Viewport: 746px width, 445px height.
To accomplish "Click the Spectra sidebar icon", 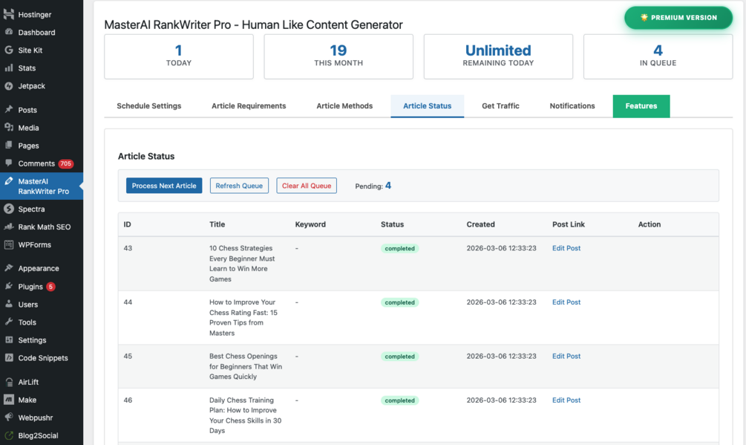I will 9,209.
